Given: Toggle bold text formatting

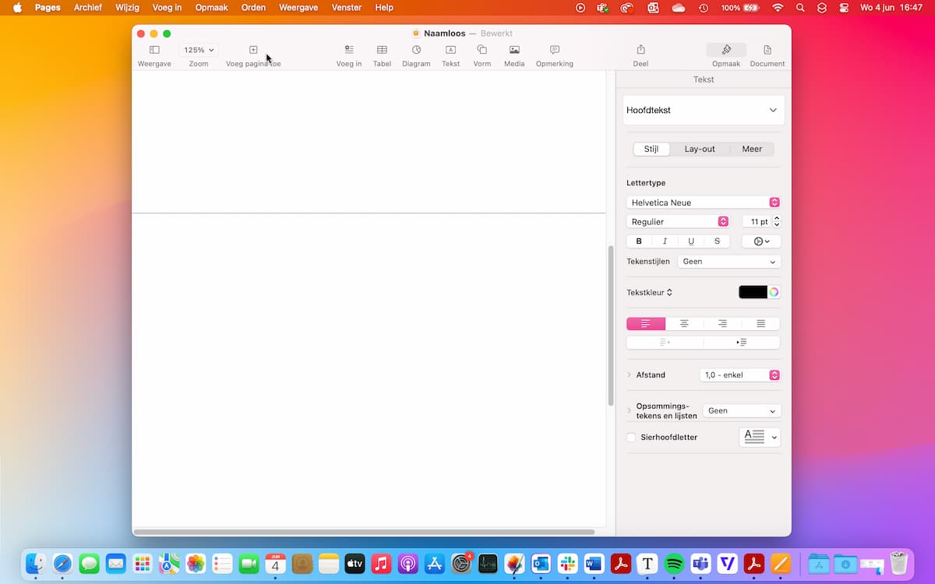Looking at the screenshot, I should pos(639,241).
